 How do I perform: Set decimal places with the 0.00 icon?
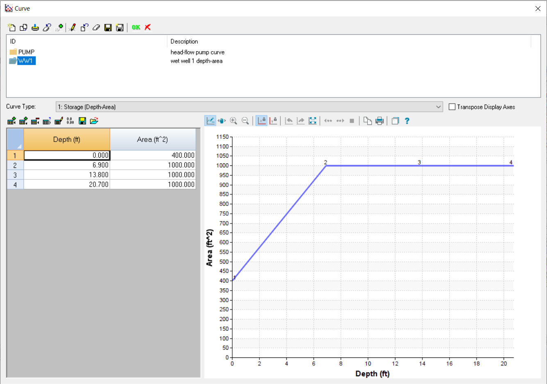pos(70,120)
